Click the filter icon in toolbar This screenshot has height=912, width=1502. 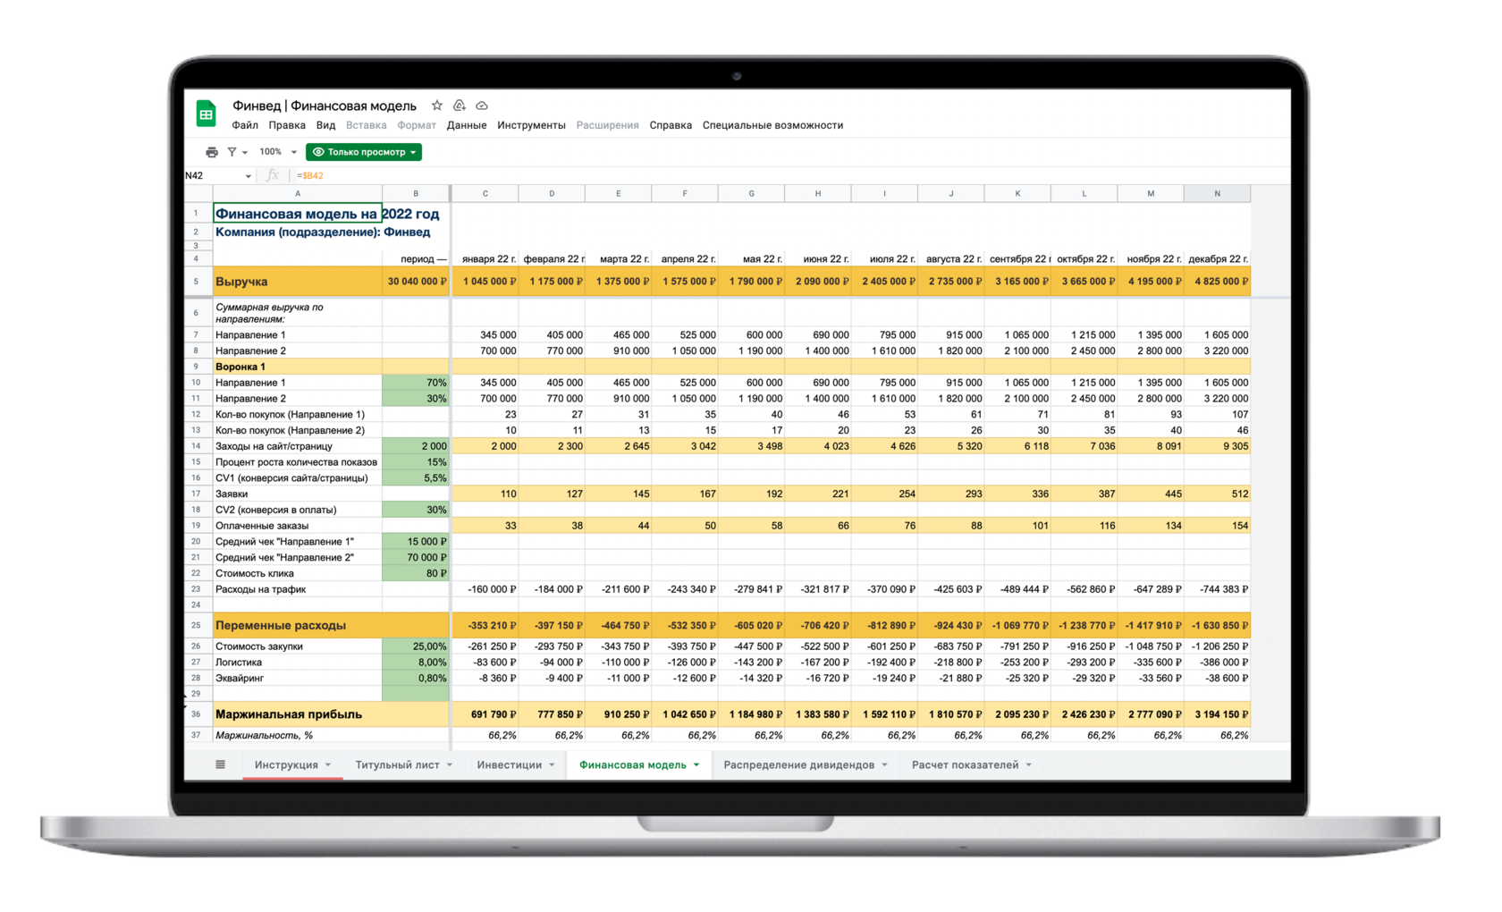tap(232, 152)
